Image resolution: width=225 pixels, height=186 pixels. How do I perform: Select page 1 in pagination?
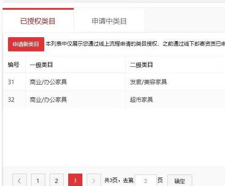click(38, 180)
